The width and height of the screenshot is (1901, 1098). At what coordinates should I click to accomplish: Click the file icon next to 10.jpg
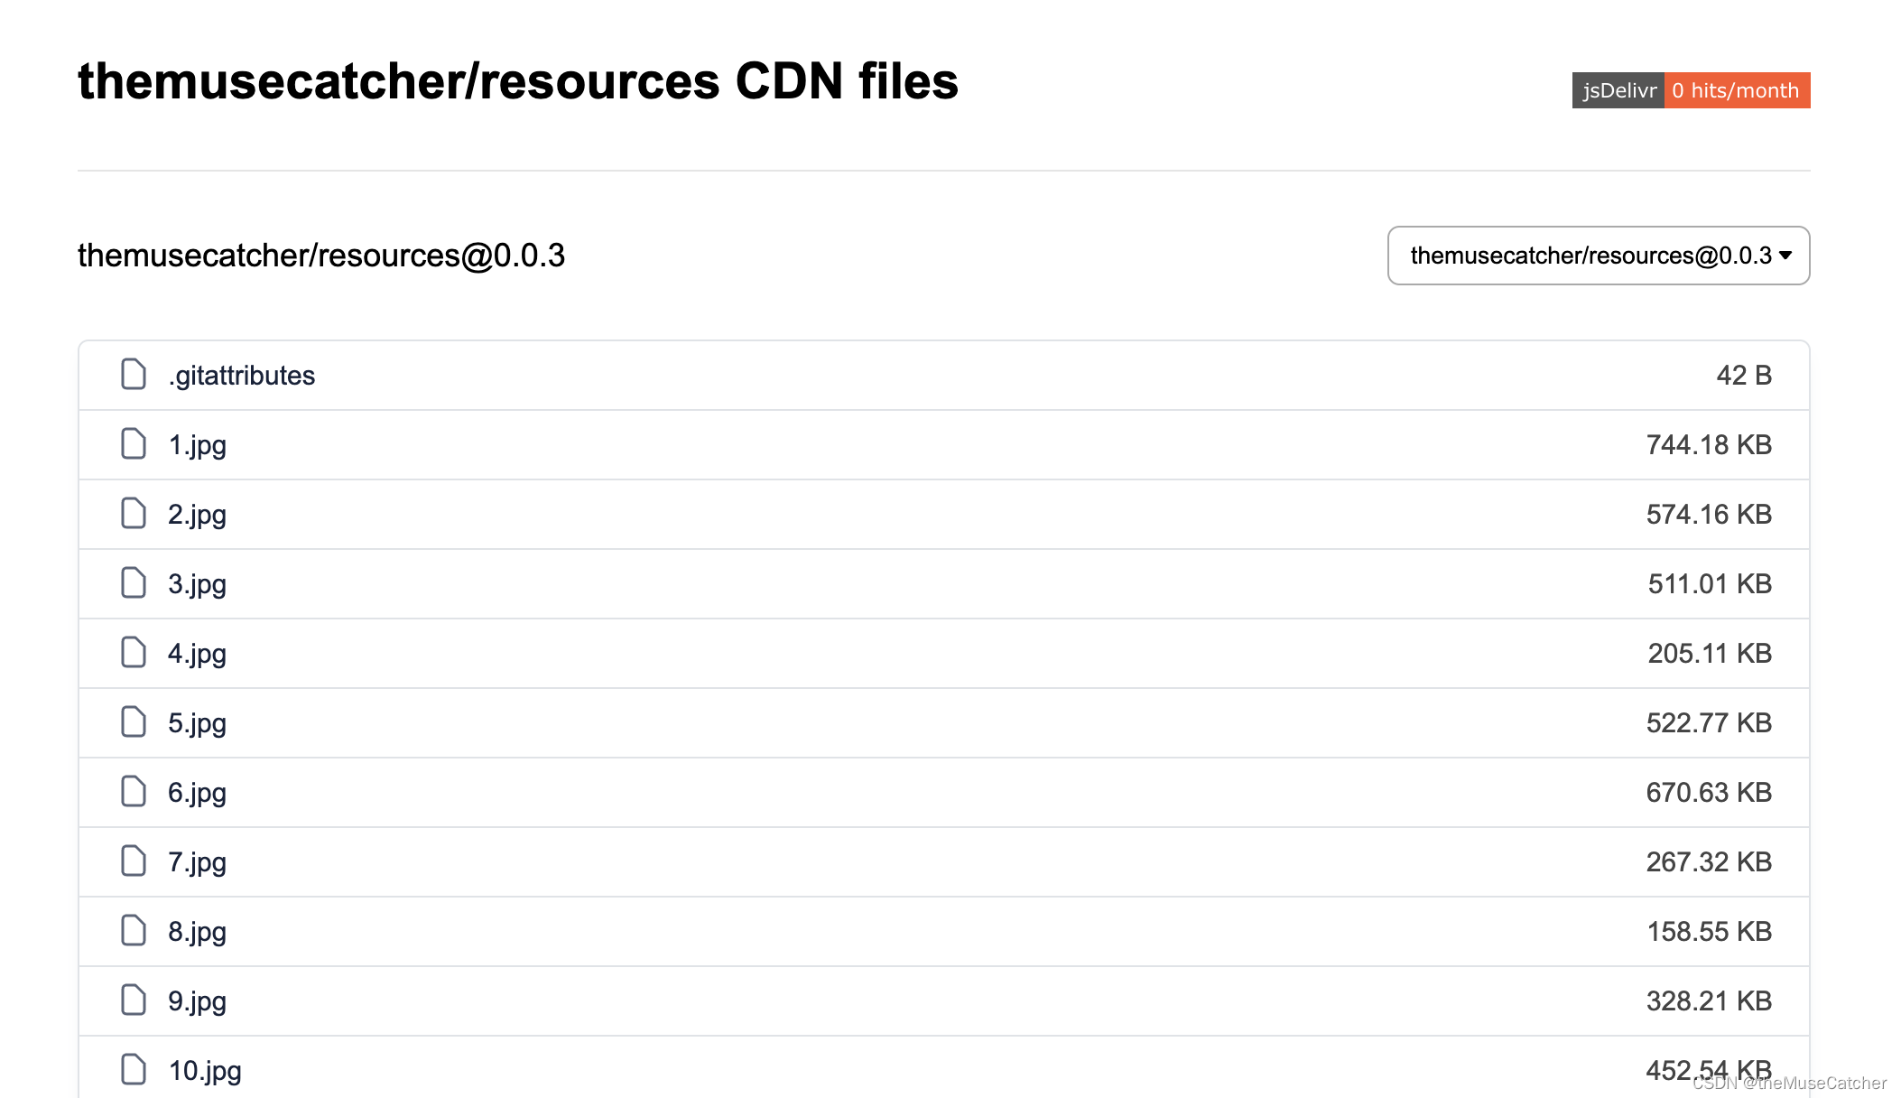(134, 1069)
